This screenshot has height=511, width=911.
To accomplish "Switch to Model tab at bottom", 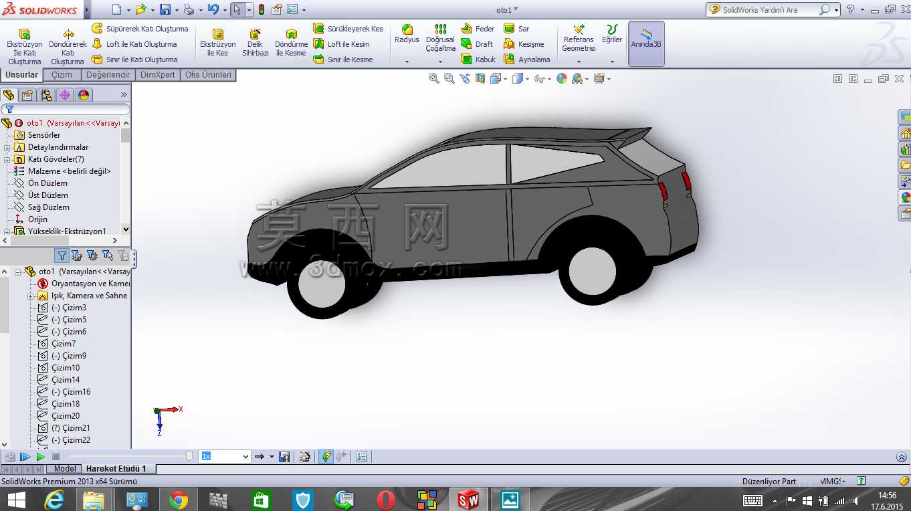I will (65, 469).
